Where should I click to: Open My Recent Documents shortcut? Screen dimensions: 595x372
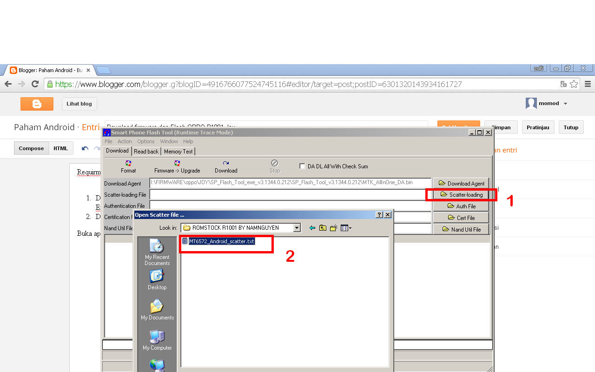(157, 253)
